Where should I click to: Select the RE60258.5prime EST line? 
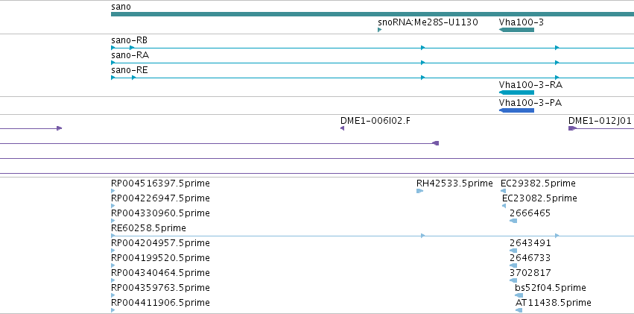click(373, 236)
